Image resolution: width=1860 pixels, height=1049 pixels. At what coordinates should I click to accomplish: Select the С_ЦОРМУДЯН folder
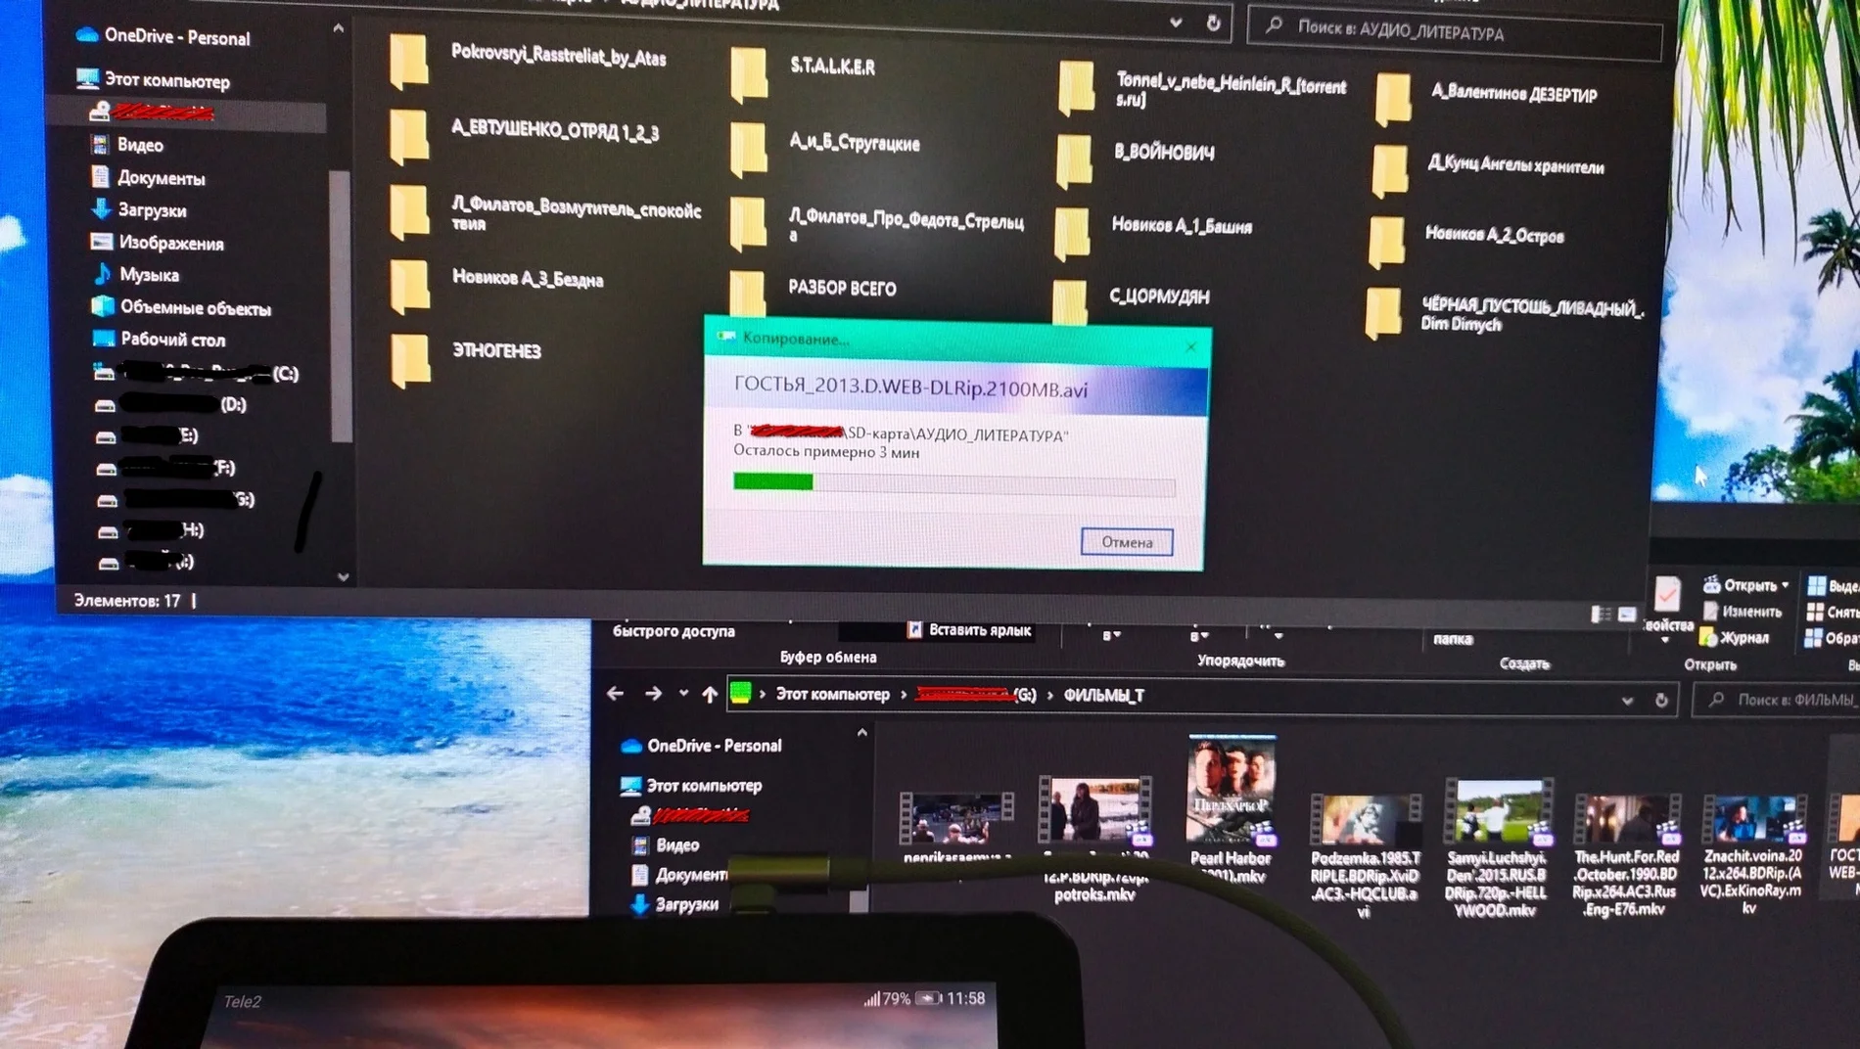1132,297
